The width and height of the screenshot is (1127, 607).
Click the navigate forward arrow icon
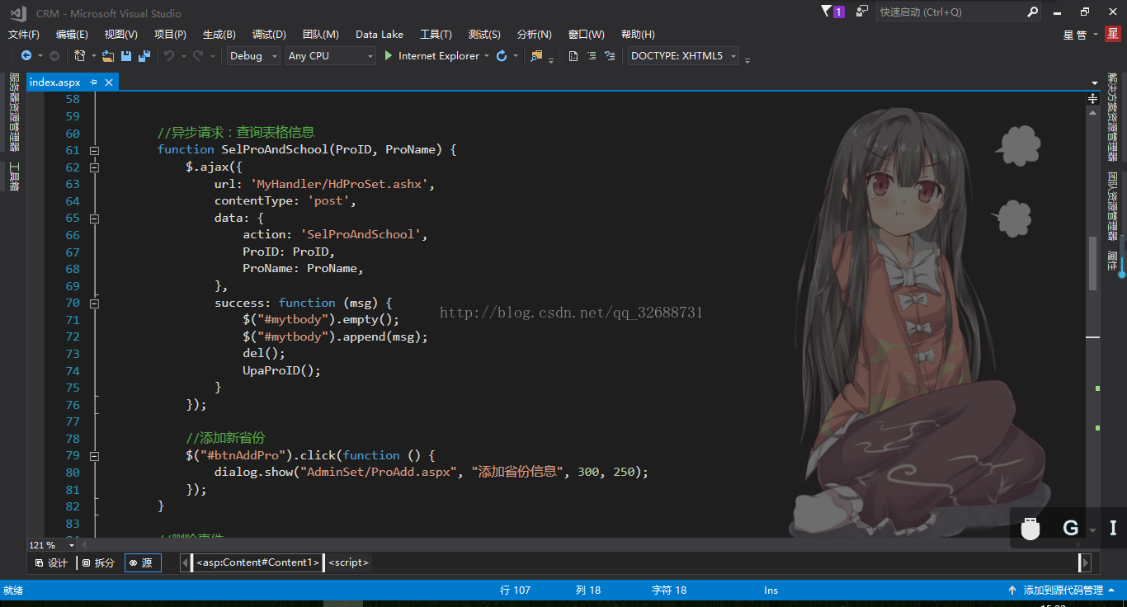tap(54, 56)
